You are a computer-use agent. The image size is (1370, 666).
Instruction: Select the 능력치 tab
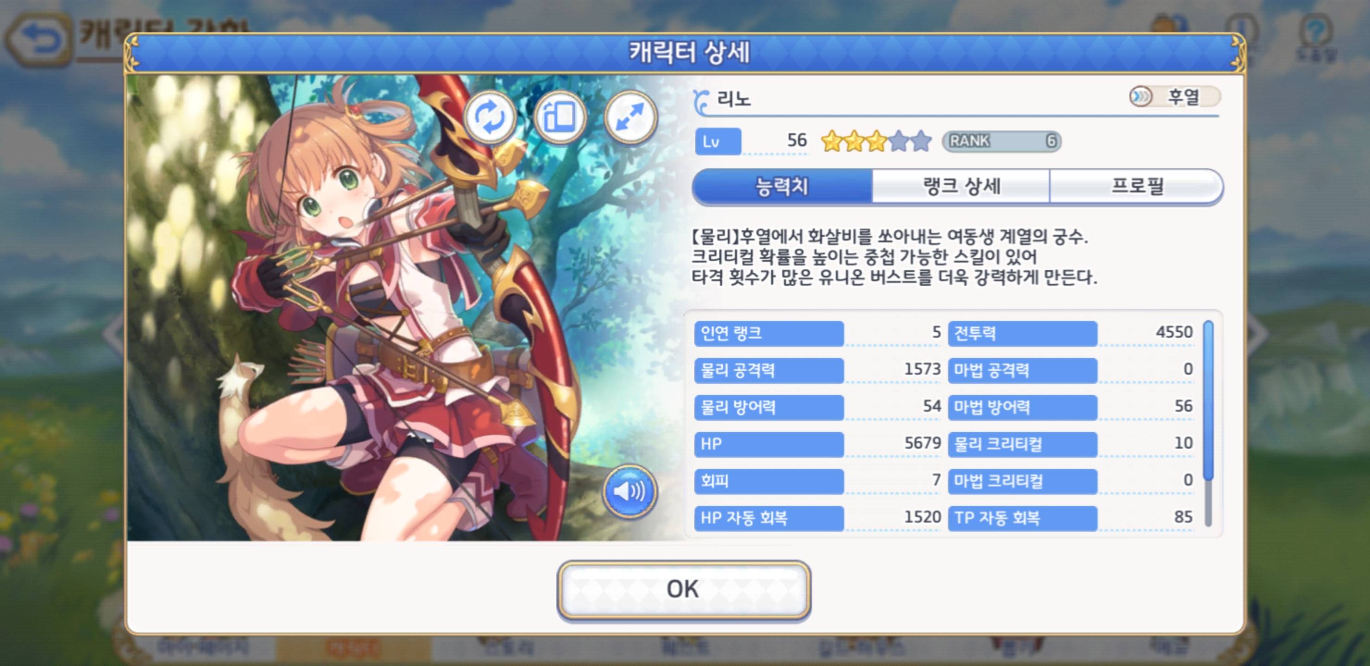click(782, 186)
